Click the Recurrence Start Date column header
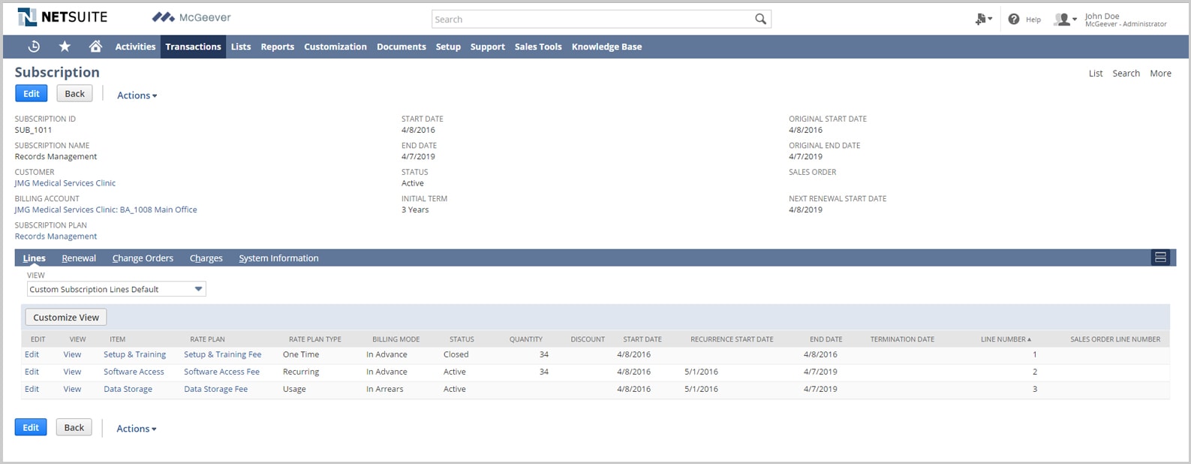 tap(732, 339)
